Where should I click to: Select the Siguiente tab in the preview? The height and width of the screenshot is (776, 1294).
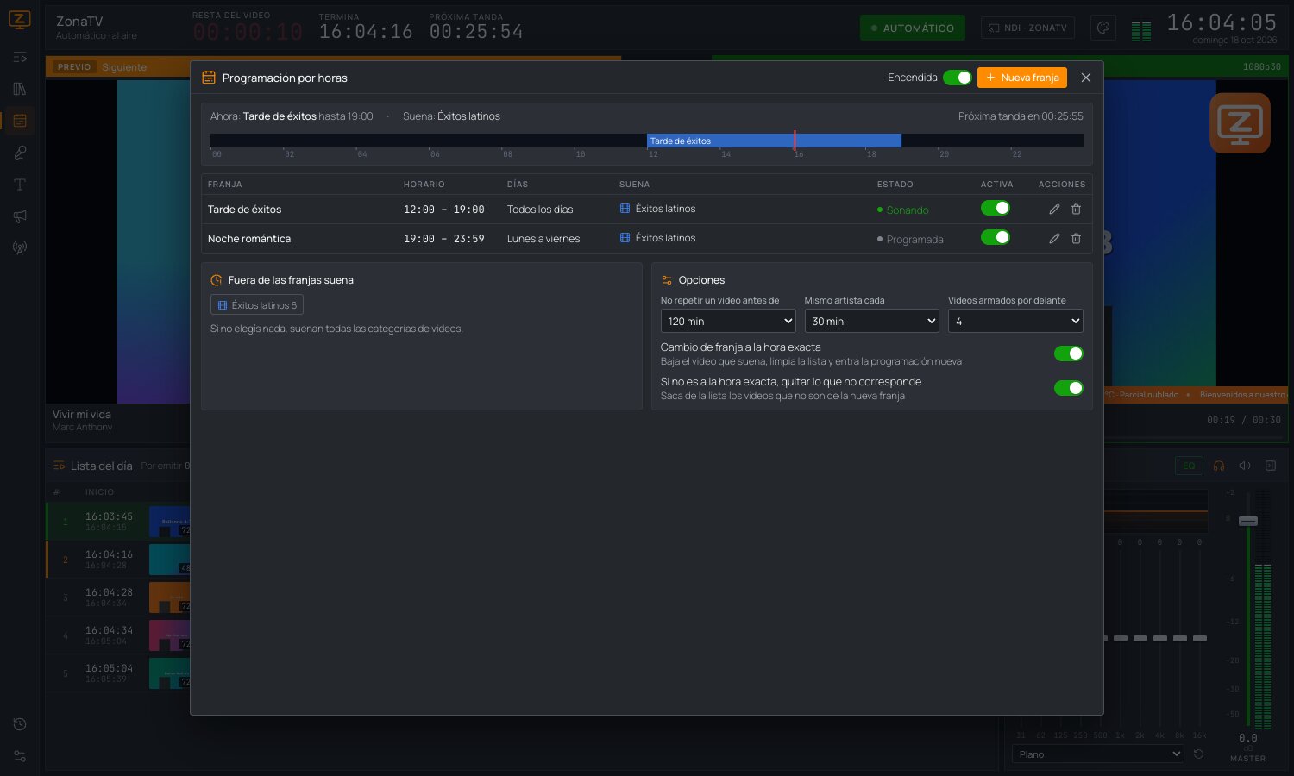tap(124, 67)
